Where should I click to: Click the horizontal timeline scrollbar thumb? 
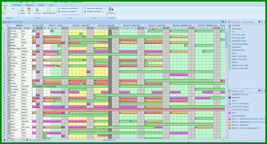pos(109,140)
